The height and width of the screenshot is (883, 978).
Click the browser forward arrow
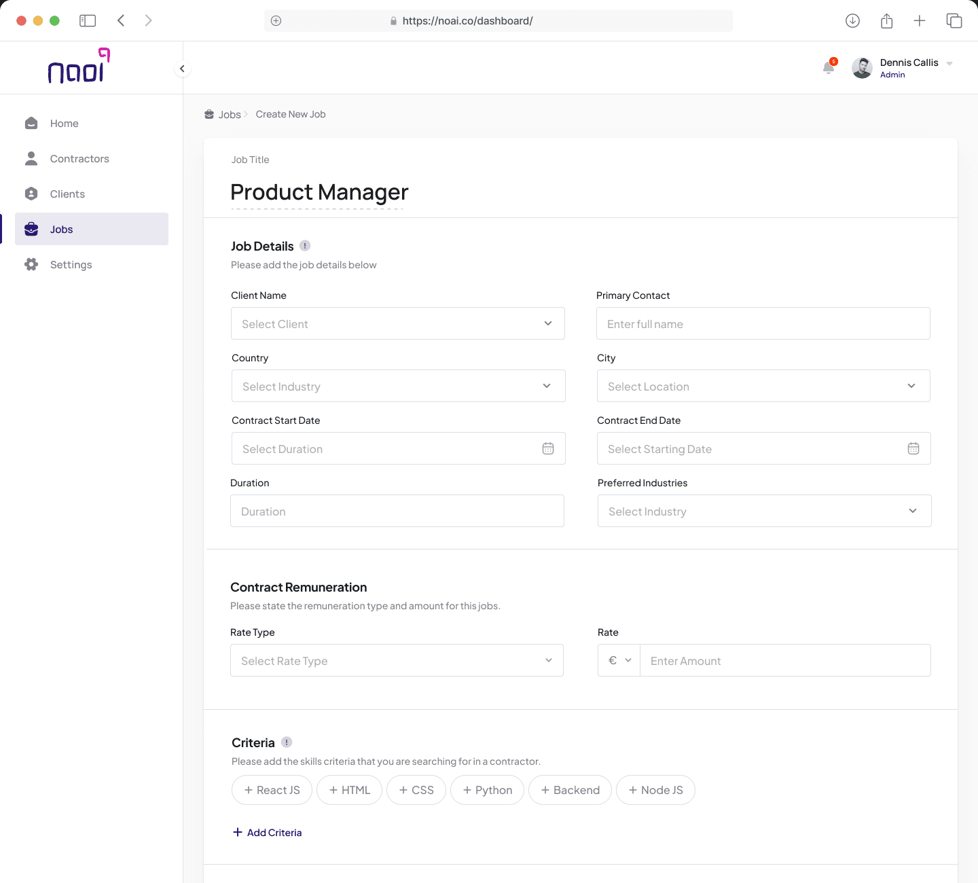pos(148,20)
